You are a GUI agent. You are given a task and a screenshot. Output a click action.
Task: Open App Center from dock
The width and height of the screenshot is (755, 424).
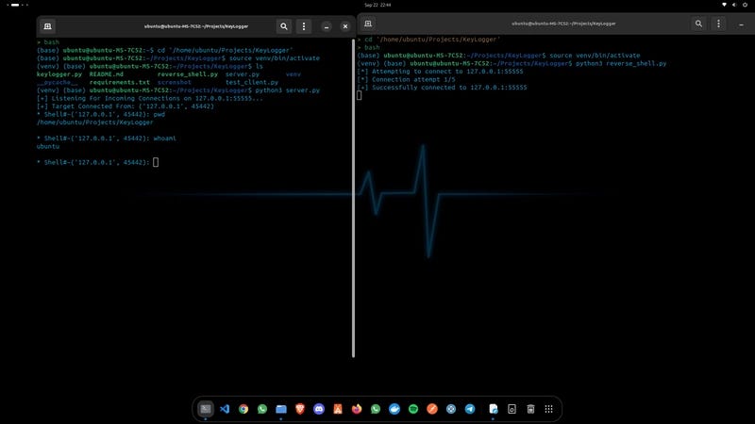(338, 409)
